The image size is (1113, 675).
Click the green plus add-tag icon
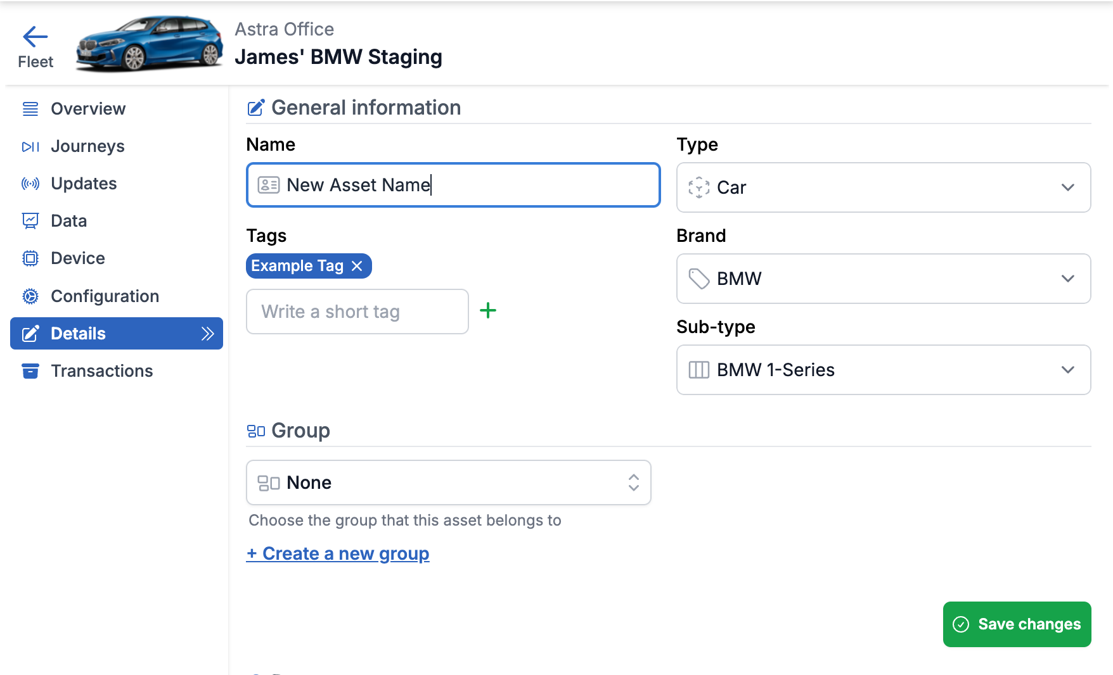487,311
